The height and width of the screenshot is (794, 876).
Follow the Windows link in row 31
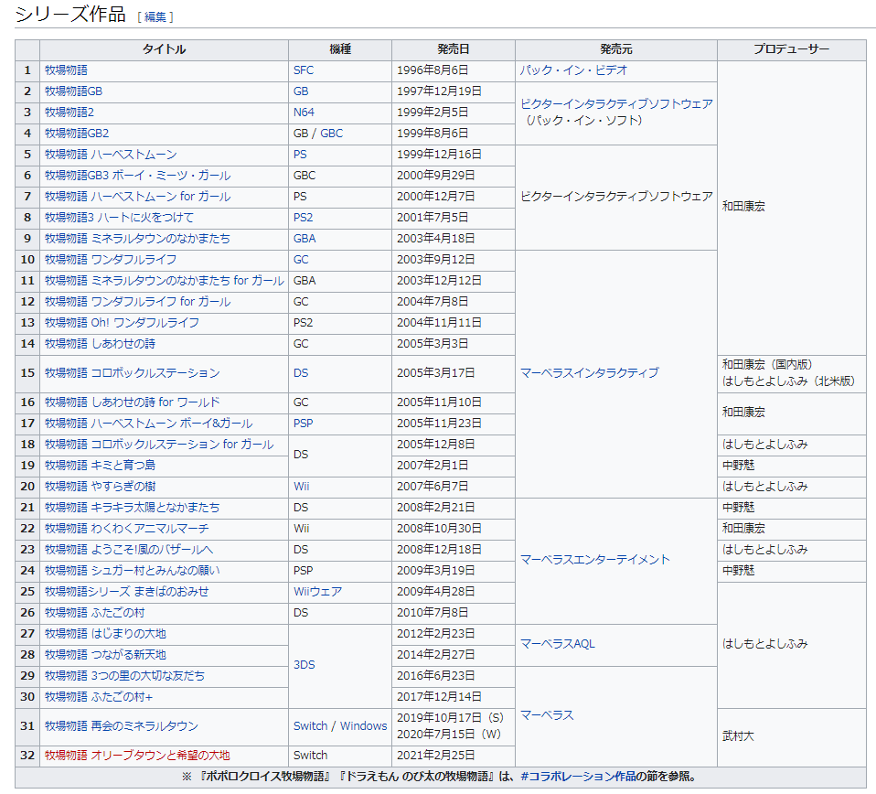coord(363,725)
